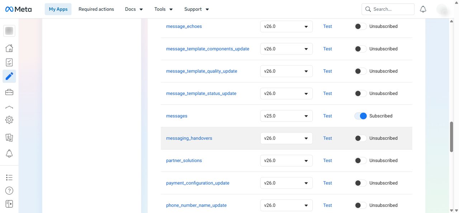Click Test for payment_configuration_update
Screen dimensions: 459x213
[x=327, y=183]
